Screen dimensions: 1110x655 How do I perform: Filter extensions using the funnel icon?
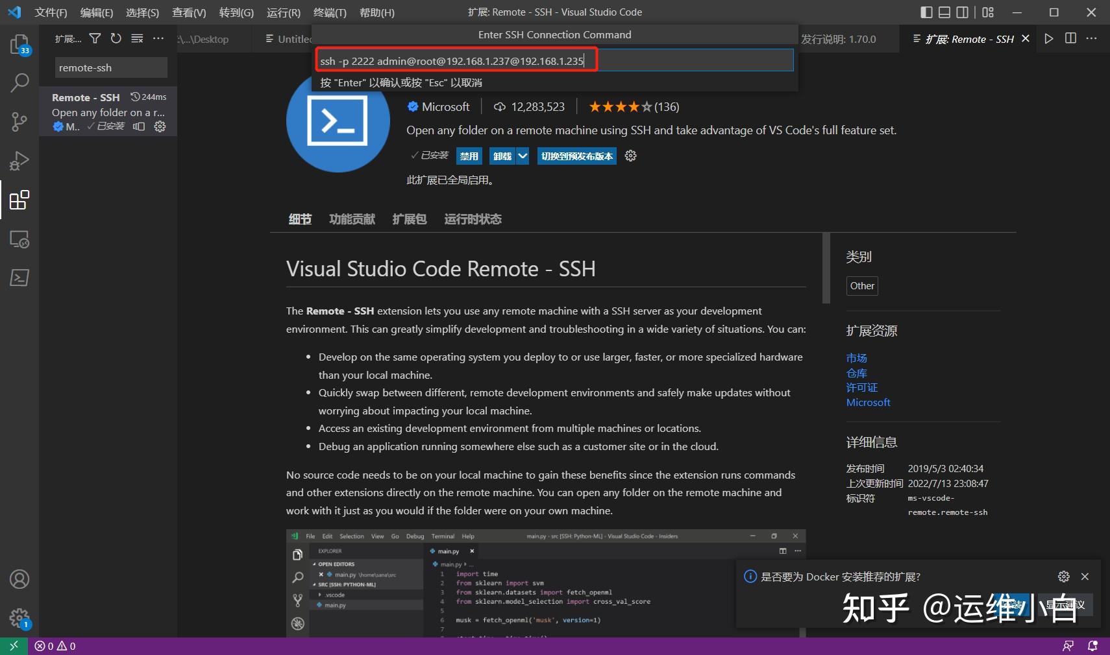click(x=95, y=38)
